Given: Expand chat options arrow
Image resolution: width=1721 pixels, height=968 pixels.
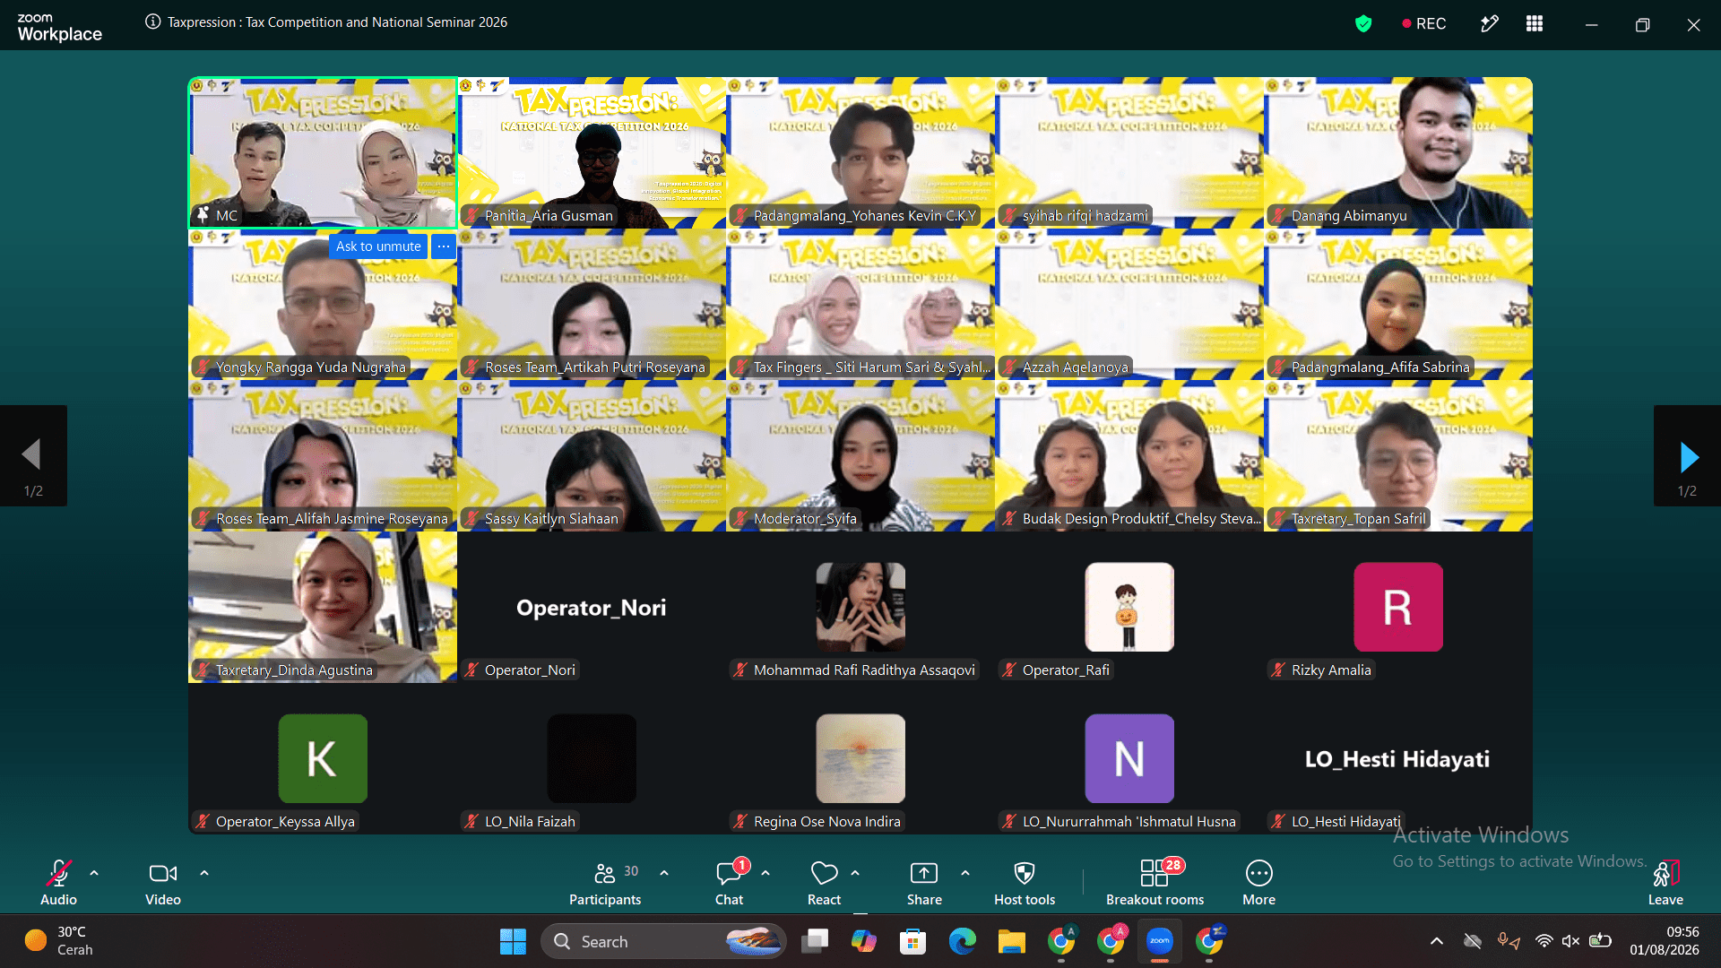Looking at the screenshot, I should click(x=765, y=873).
